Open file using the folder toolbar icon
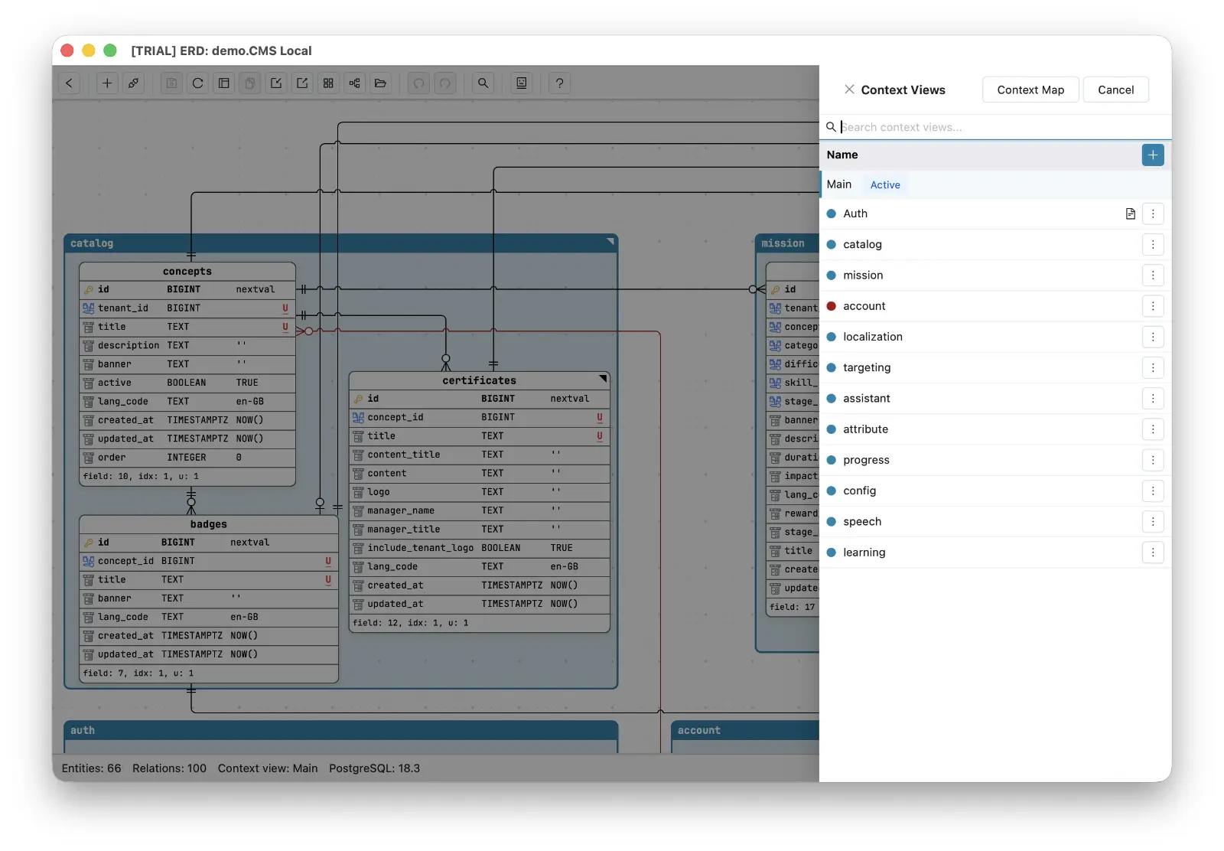The width and height of the screenshot is (1224, 851). click(x=380, y=83)
